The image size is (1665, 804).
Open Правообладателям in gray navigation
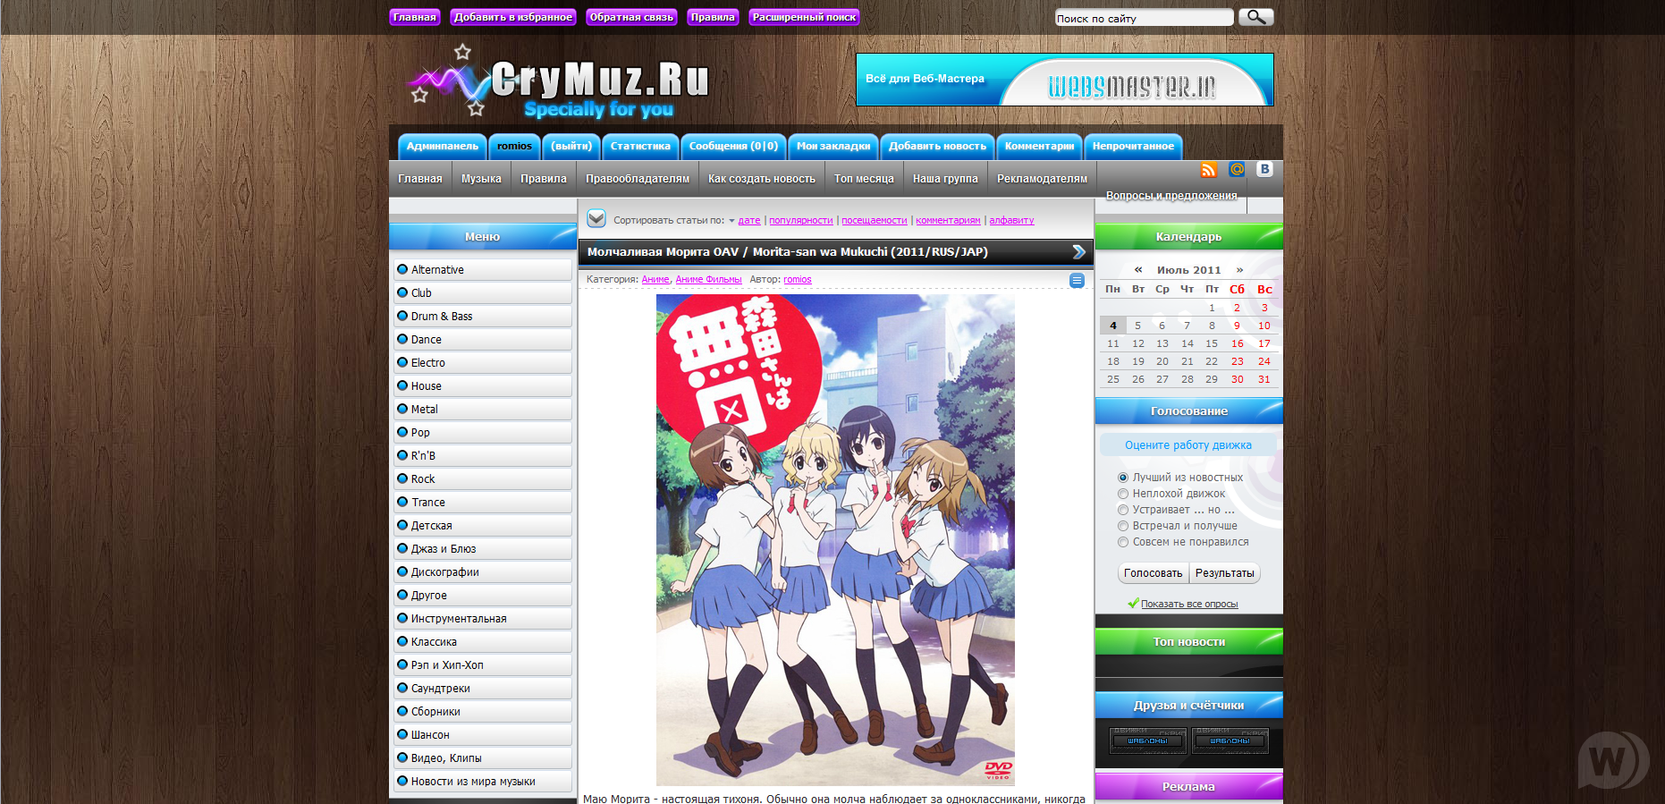click(x=638, y=179)
